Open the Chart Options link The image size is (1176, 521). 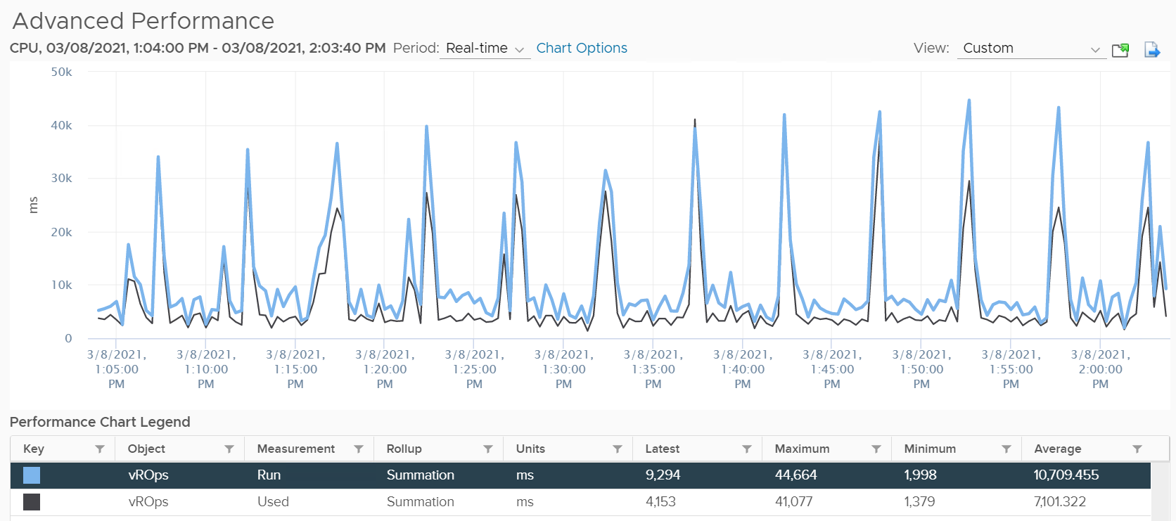(x=582, y=48)
